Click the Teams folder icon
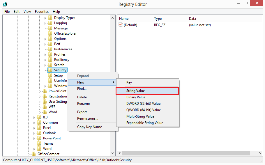The image size is (265, 165). click(39, 143)
